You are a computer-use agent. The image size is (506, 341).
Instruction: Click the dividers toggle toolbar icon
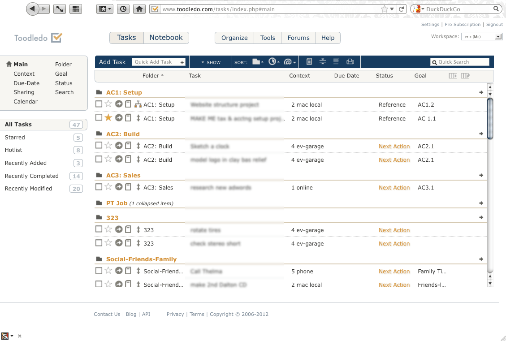322,62
